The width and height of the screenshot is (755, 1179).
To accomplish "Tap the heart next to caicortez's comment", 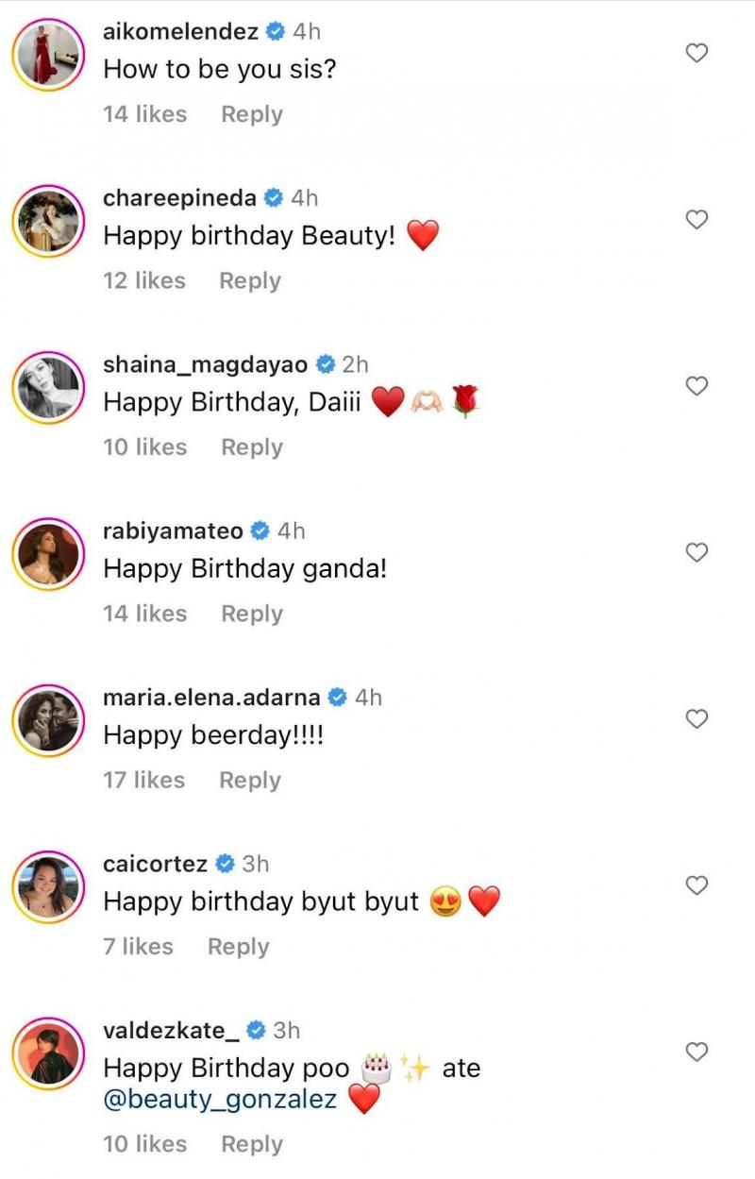I will [x=696, y=885].
